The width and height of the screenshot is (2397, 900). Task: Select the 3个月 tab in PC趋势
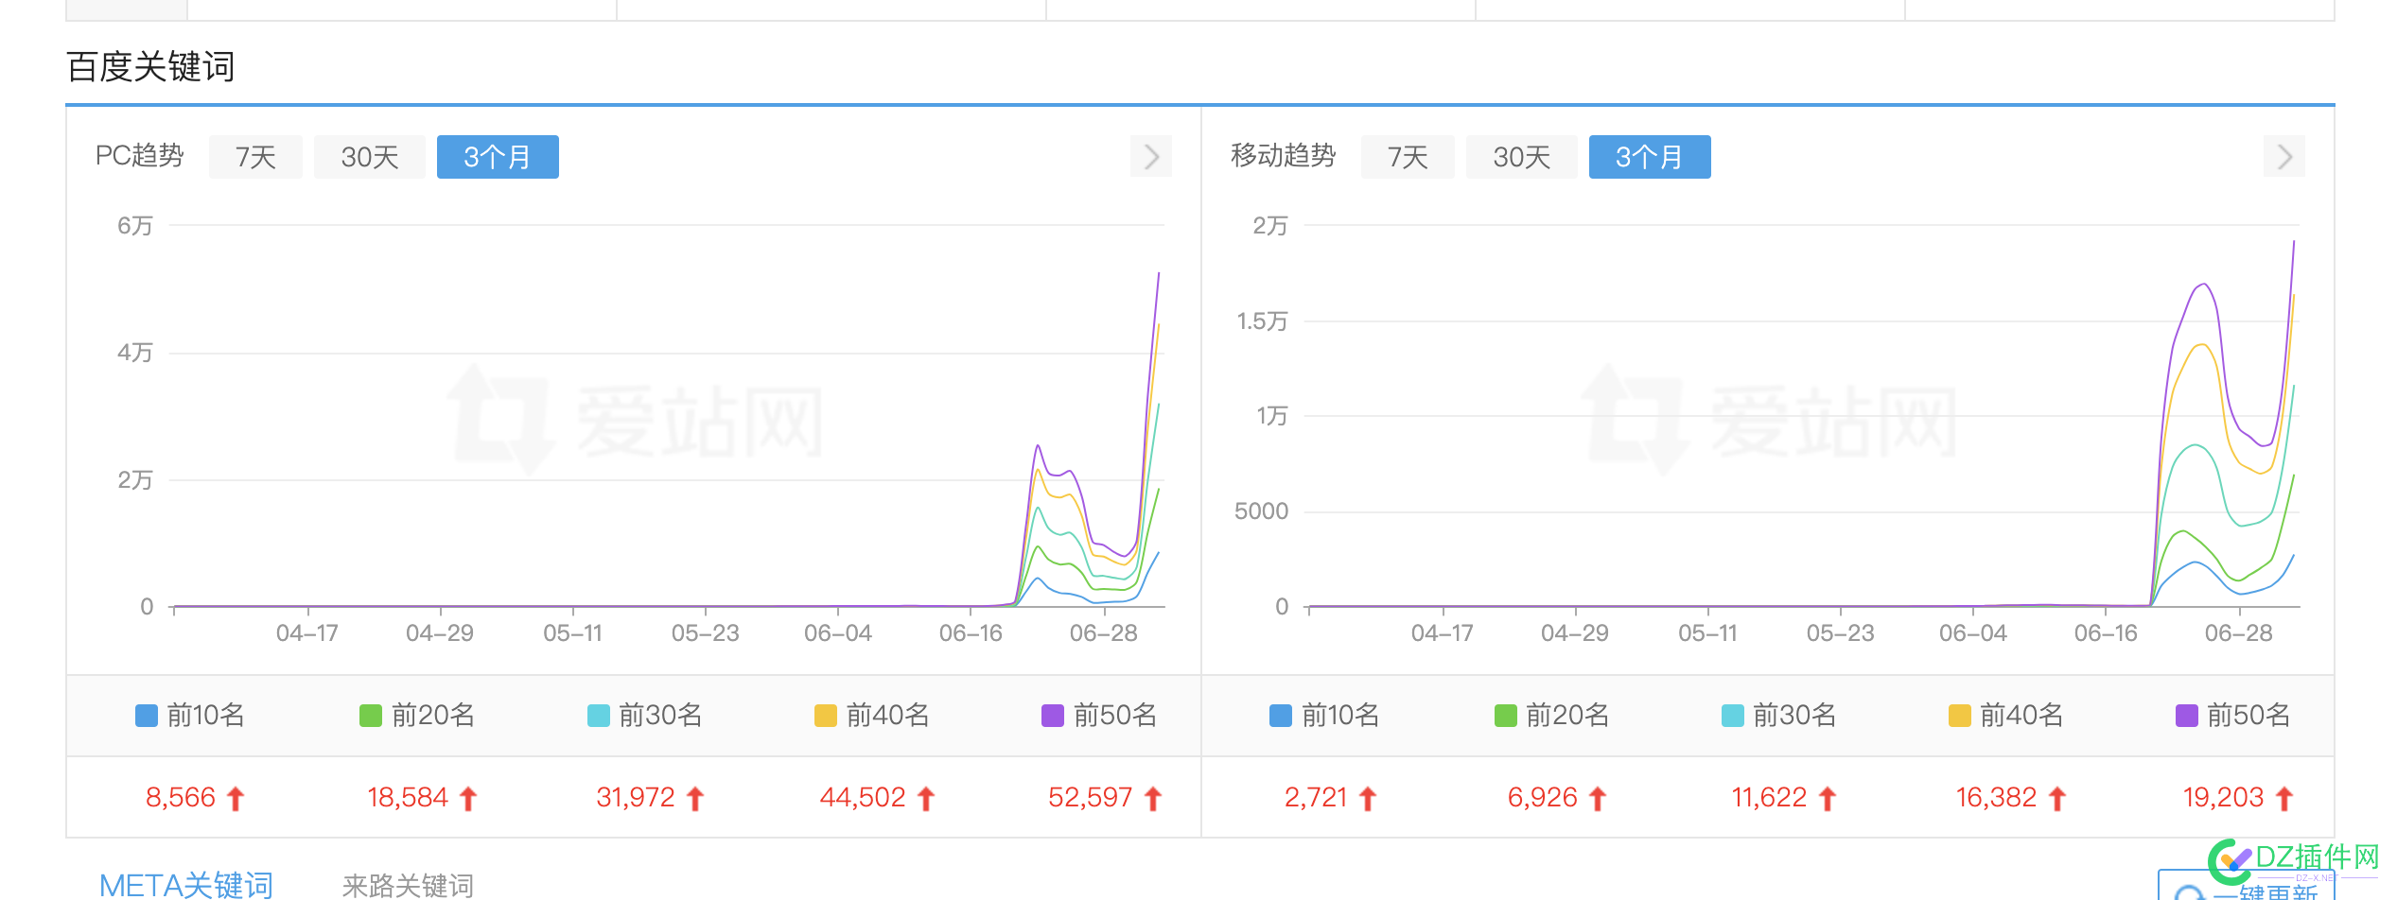coord(498,157)
